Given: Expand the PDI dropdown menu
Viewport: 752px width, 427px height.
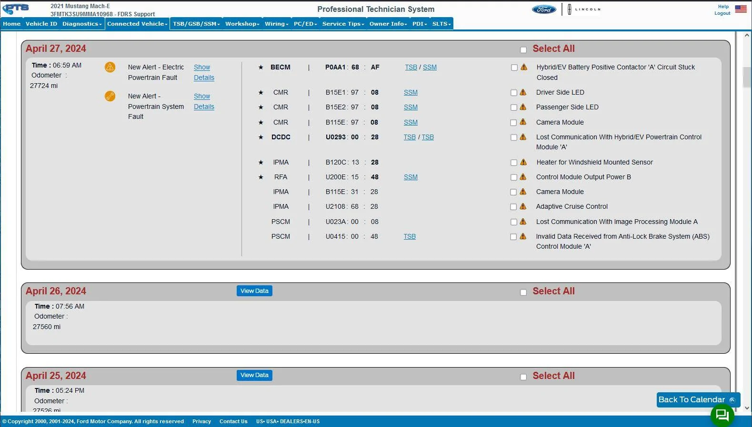Looking at the screenshot, I should pyautogui.click(x=420, y=24).
